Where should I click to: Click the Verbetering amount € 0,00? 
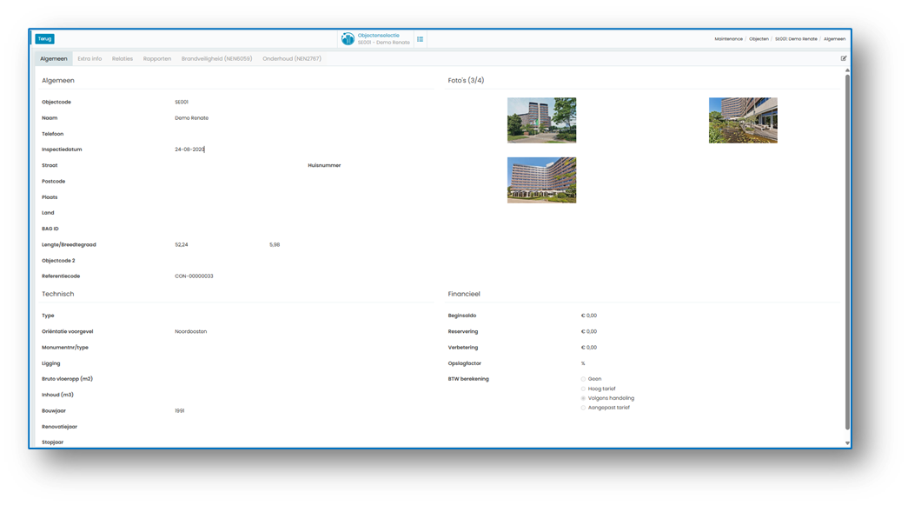(589, 348)
